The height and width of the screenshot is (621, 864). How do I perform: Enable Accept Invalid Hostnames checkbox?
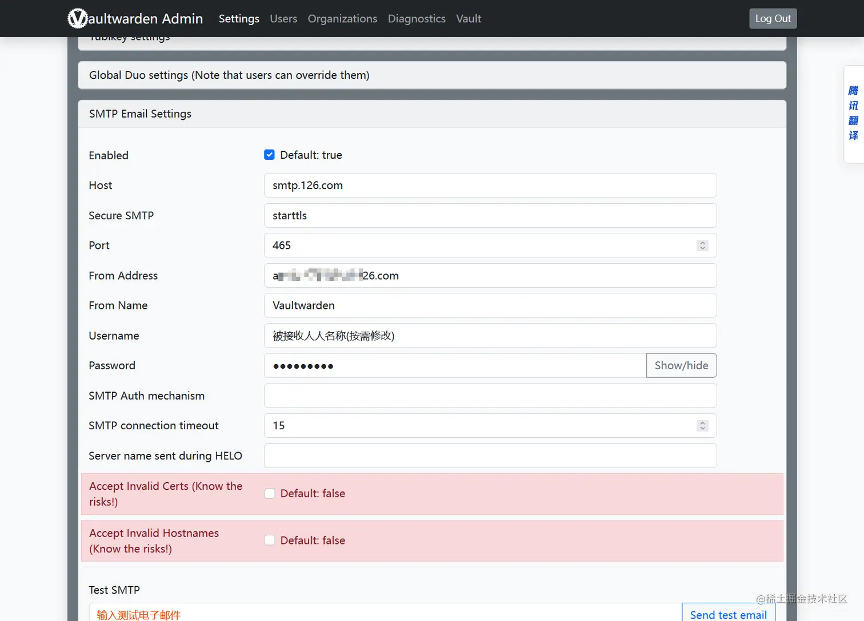point(270,541)
